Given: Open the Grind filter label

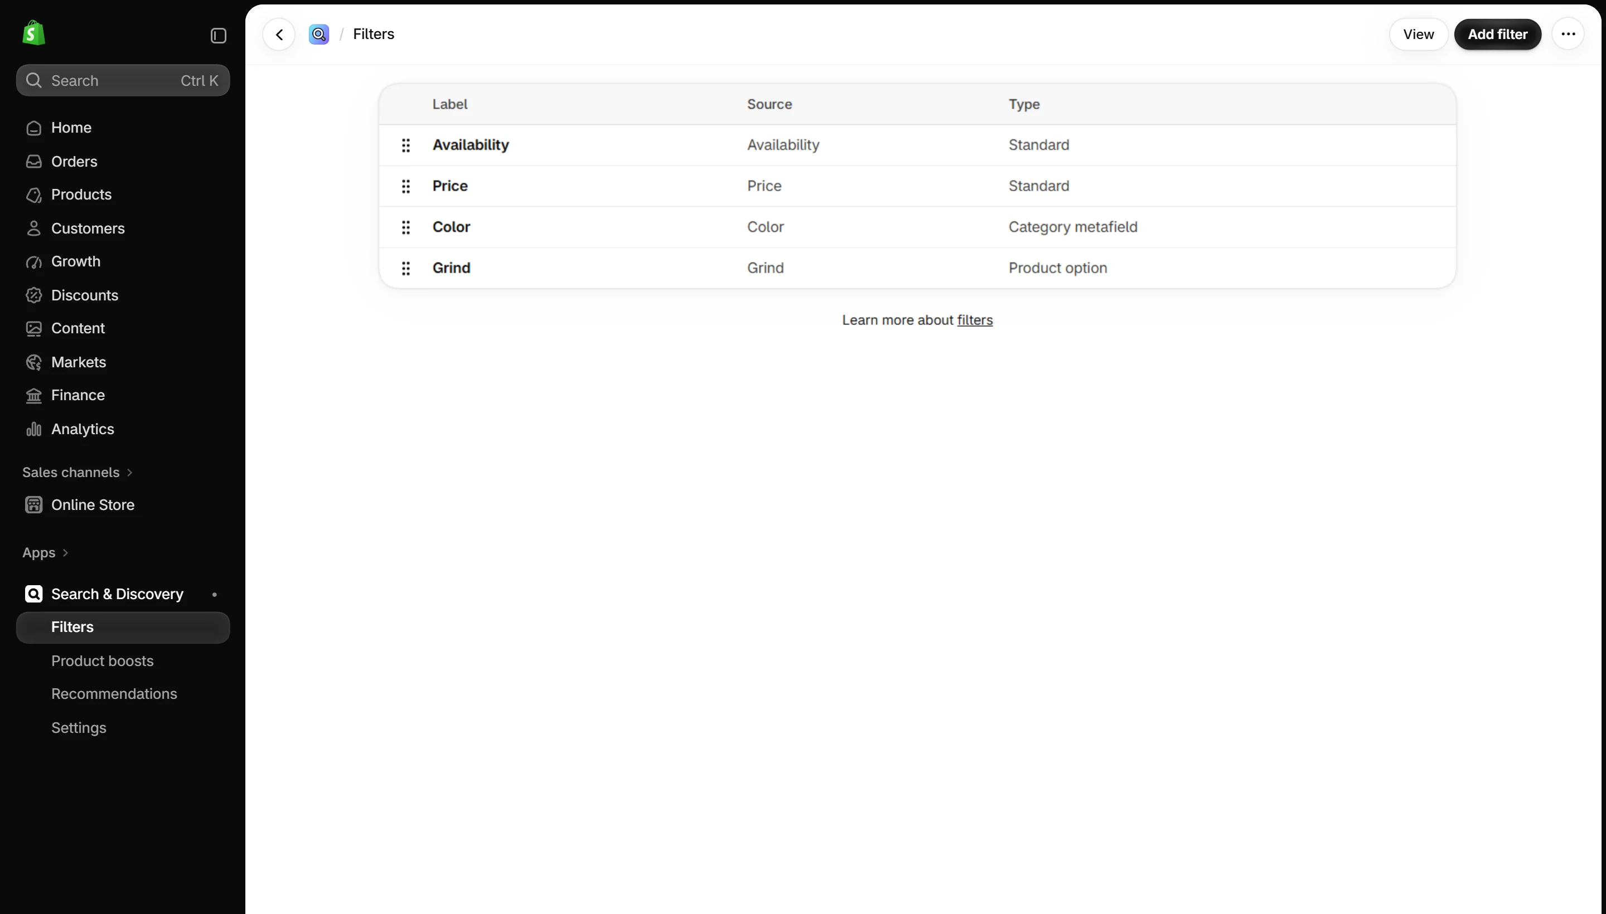Looking at the screenshot, I should [x=451, y=268].
